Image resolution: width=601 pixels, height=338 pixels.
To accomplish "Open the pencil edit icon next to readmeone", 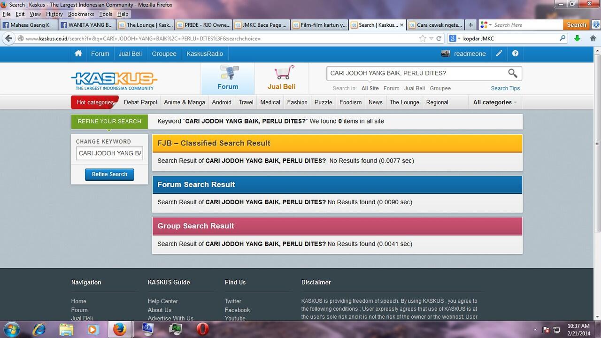I will click(499, 54).
